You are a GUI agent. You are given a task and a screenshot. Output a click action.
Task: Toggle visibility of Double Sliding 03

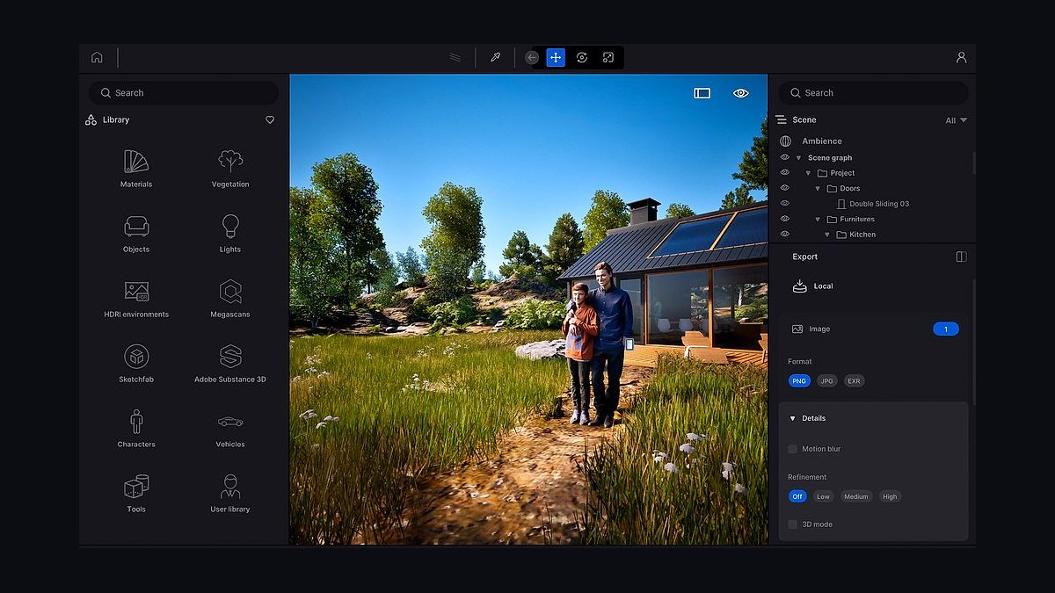(x=785, y=203)
